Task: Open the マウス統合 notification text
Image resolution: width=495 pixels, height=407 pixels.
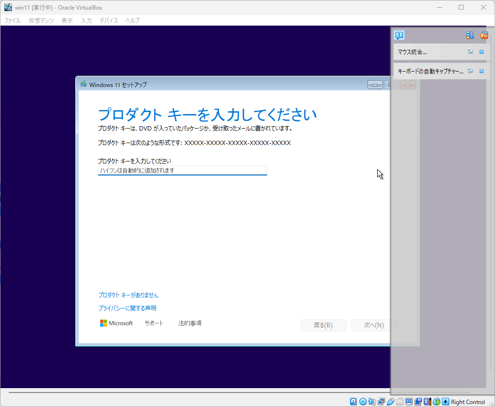Action: [x=412, y=52]
